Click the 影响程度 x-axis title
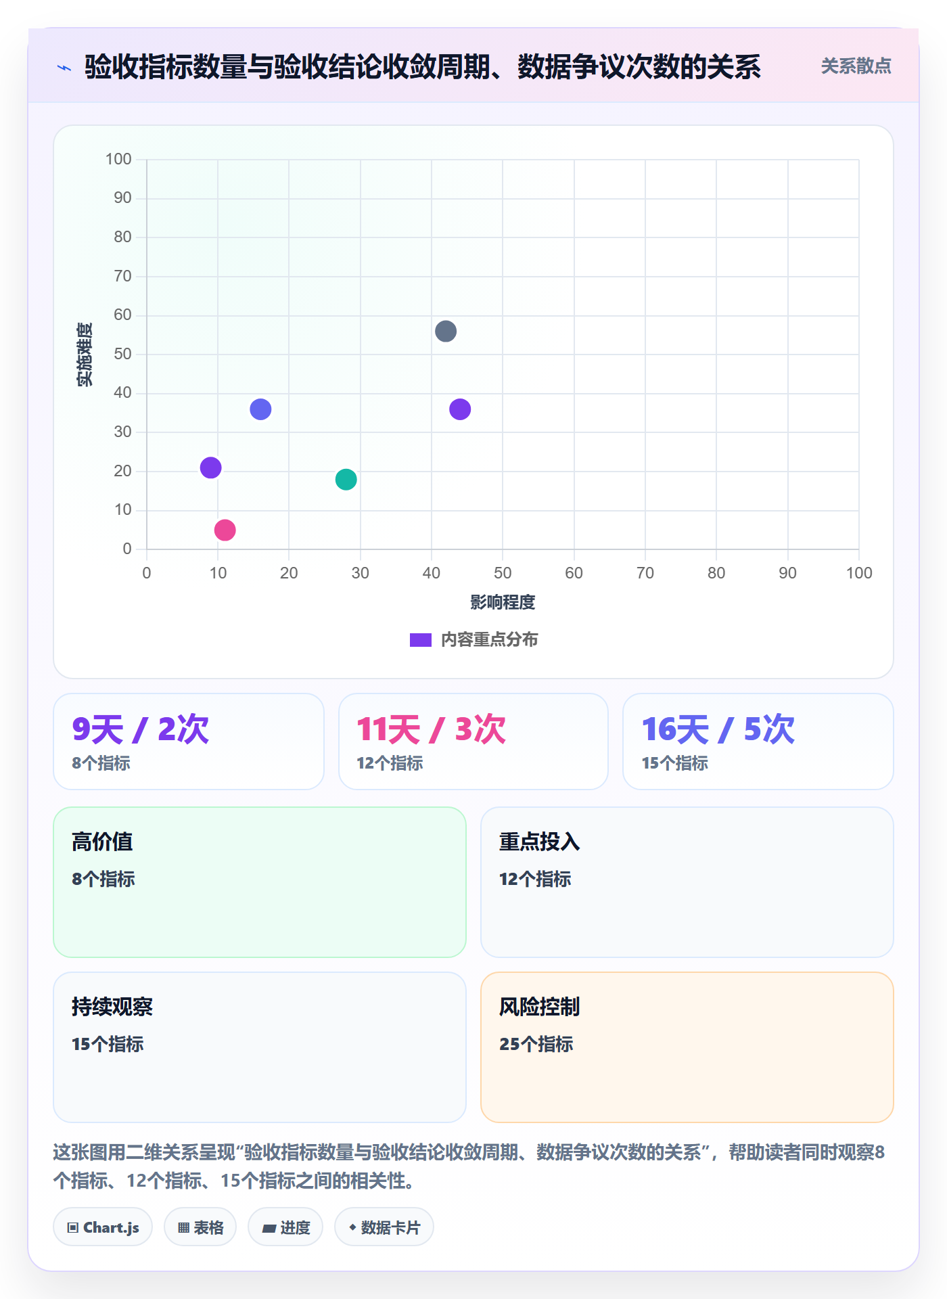This screenshot has width=947, height=1299. tap(503, 602)
